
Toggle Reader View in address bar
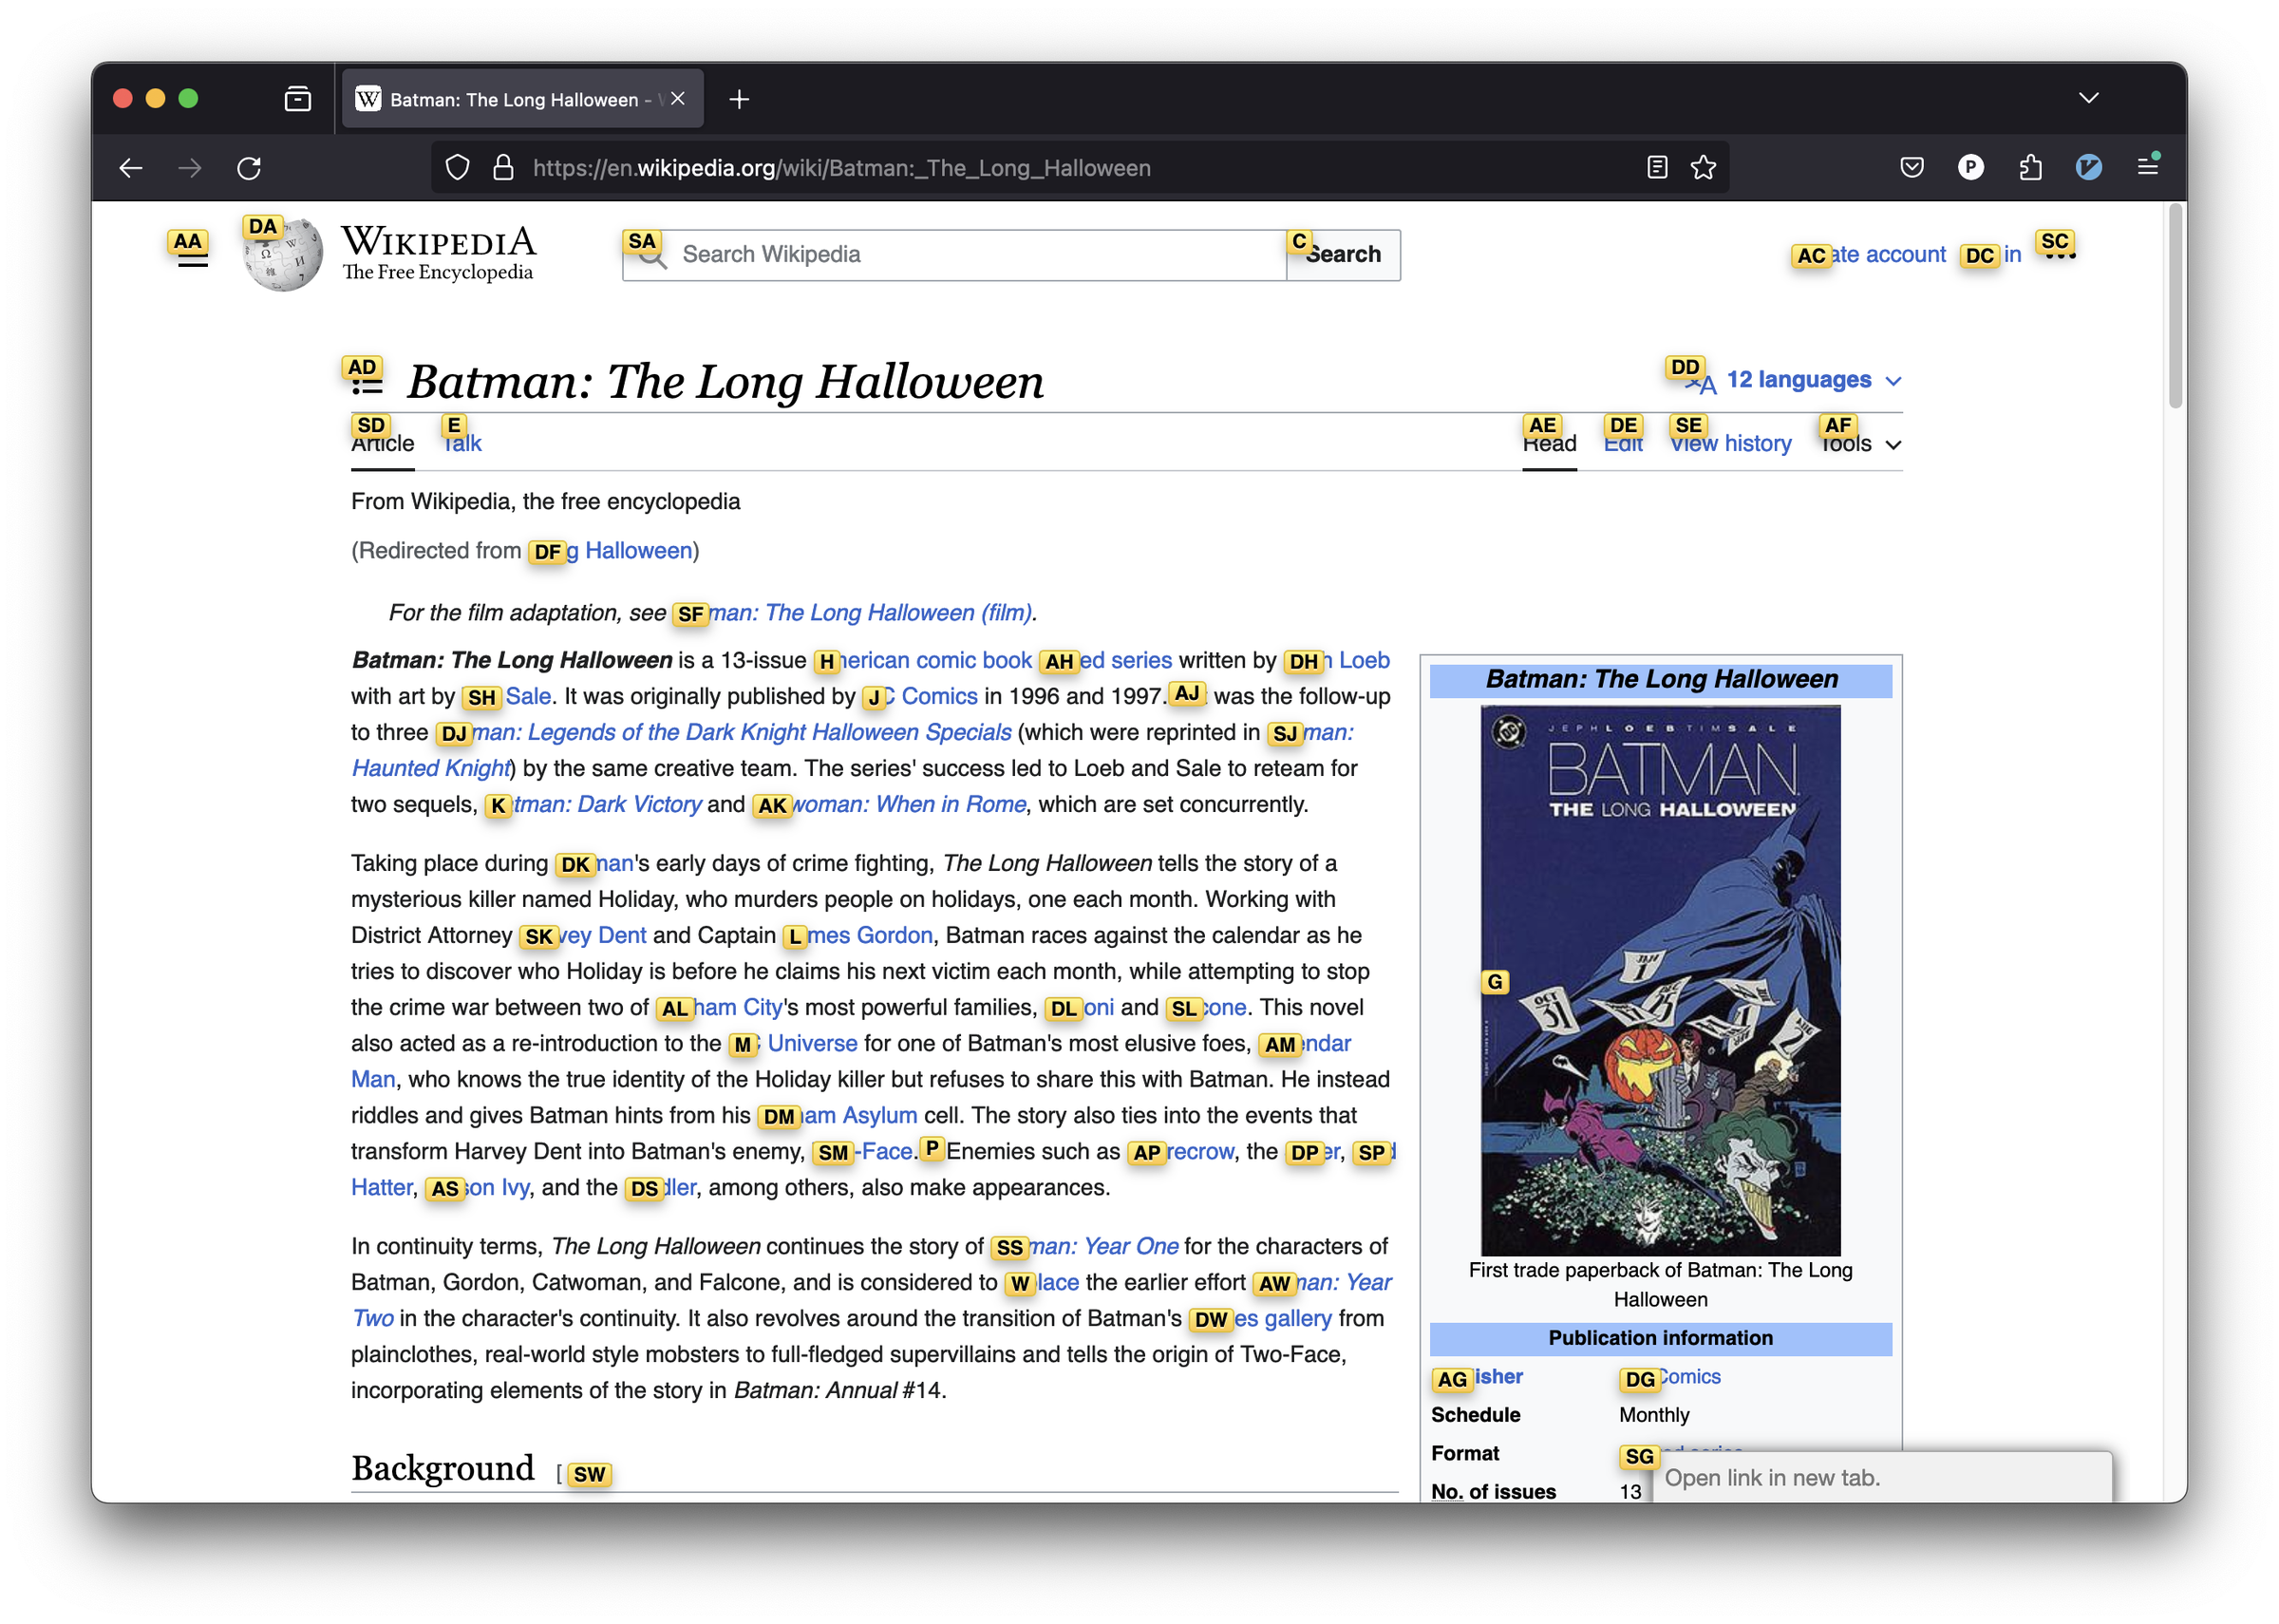[x=1656, y=168]
